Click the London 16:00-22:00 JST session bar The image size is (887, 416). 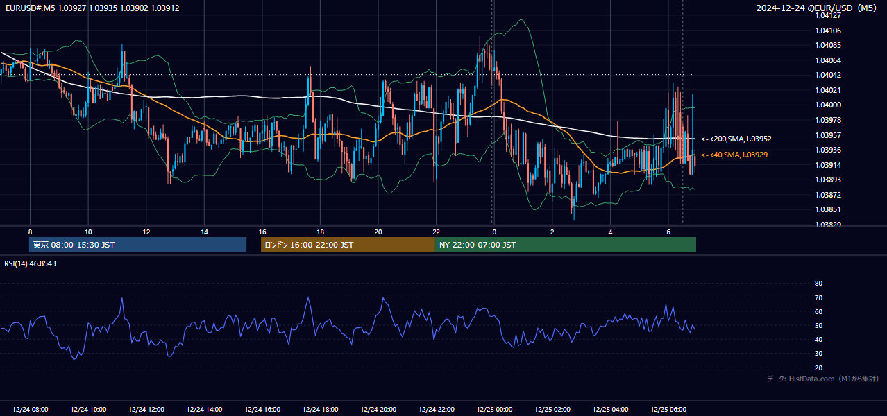[x=348, y=245]
